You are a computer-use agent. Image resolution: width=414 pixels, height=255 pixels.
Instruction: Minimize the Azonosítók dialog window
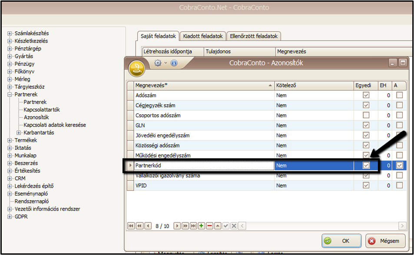pos(393,63)
